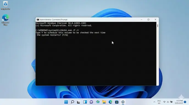Click 'the system restarts? (Y/N)' prompt
The height and width of the screenshot is (105, 189).
(52, 35)
